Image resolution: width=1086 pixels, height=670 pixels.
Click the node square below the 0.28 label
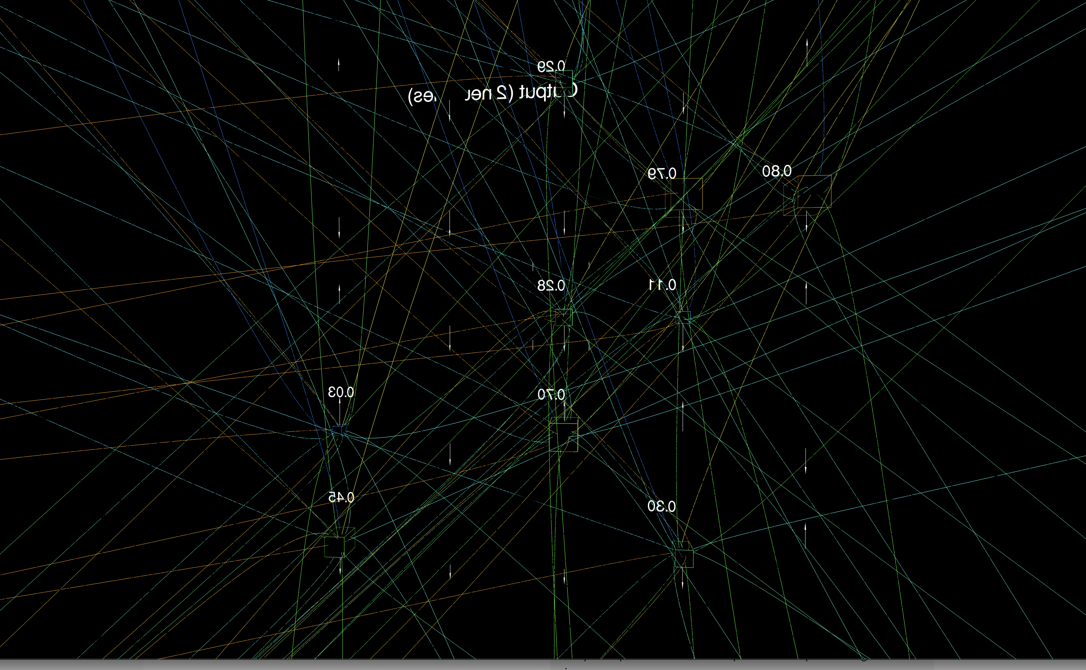point(564,317)
